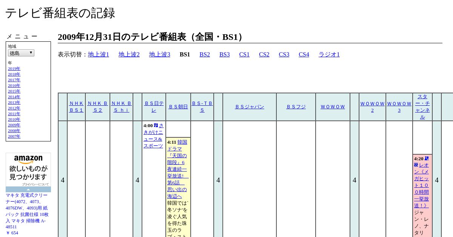Image resolution: width=453 pixels, height=237 pixels.
Task: Switch view to ラジオ1
Action: tap(329, 55)
